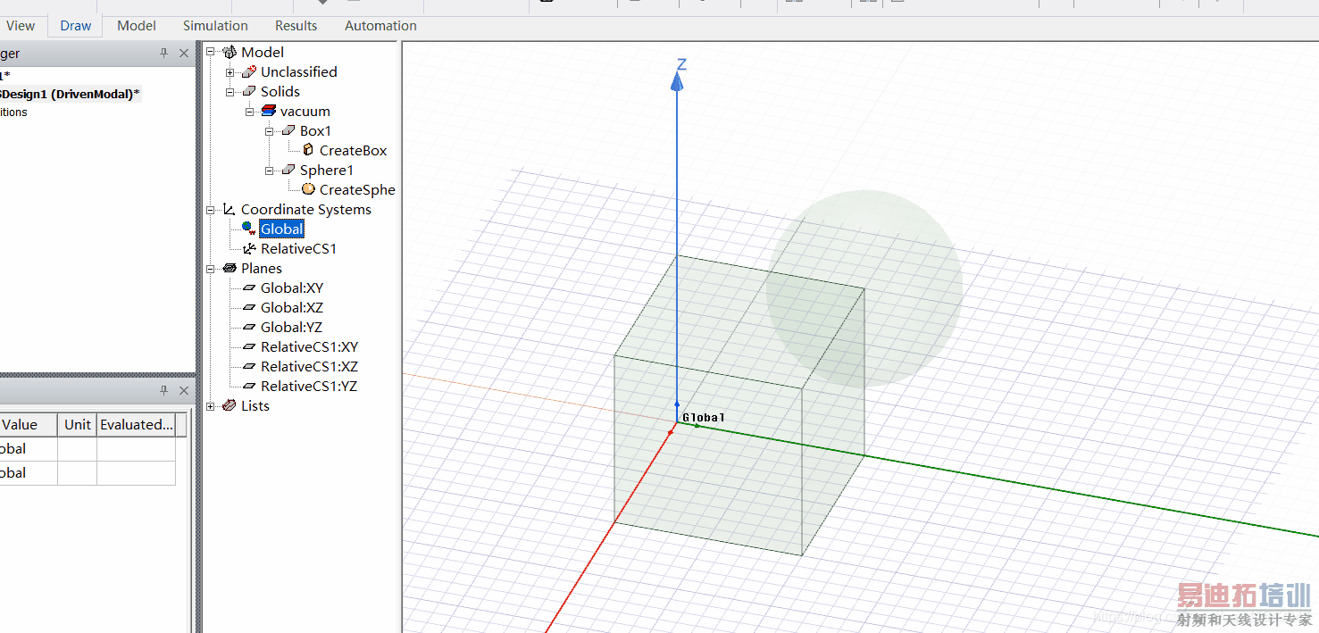Click the RelativeCS1 axes icon

click(x=249, y=249)
